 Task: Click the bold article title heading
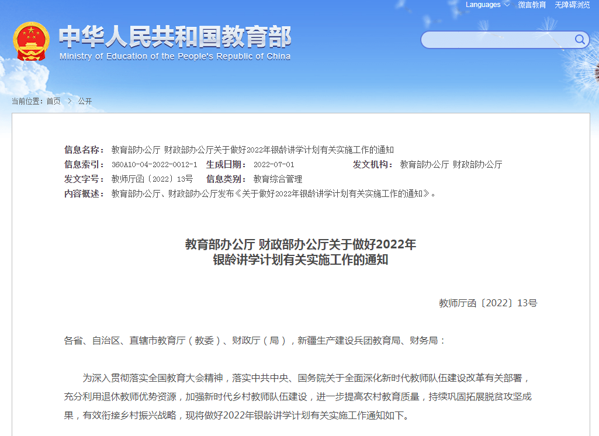pyautogui.click(x=300, y=252)
